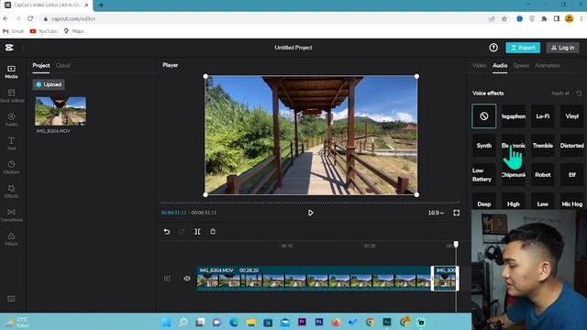Switch to the Project tab
This screenshot has height=330, width=587.
(40, 65)
